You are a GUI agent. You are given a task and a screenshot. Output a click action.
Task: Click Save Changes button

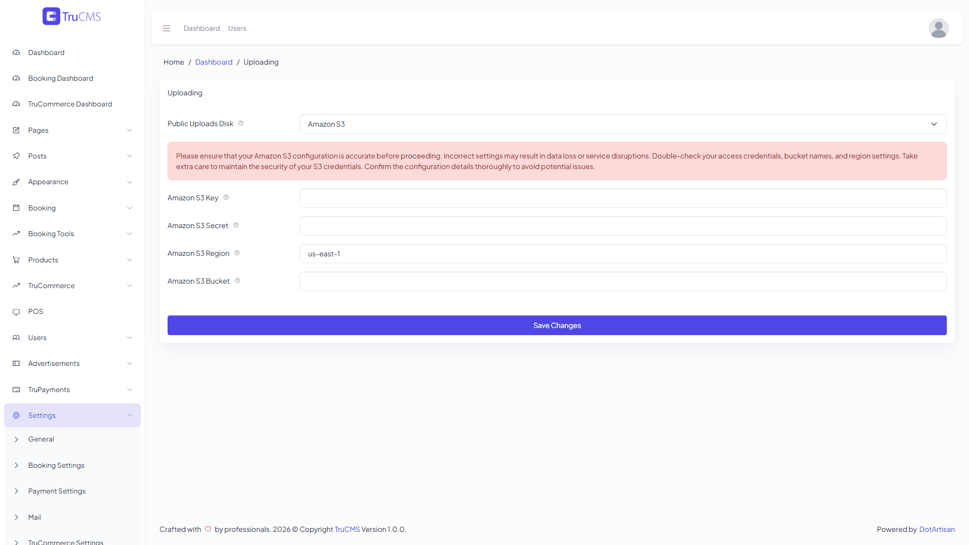point(557,325)
